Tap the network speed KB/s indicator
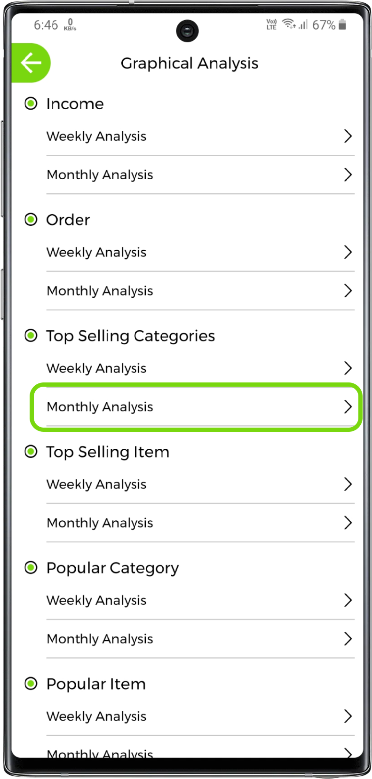372x779 pixels. (70, 25)
